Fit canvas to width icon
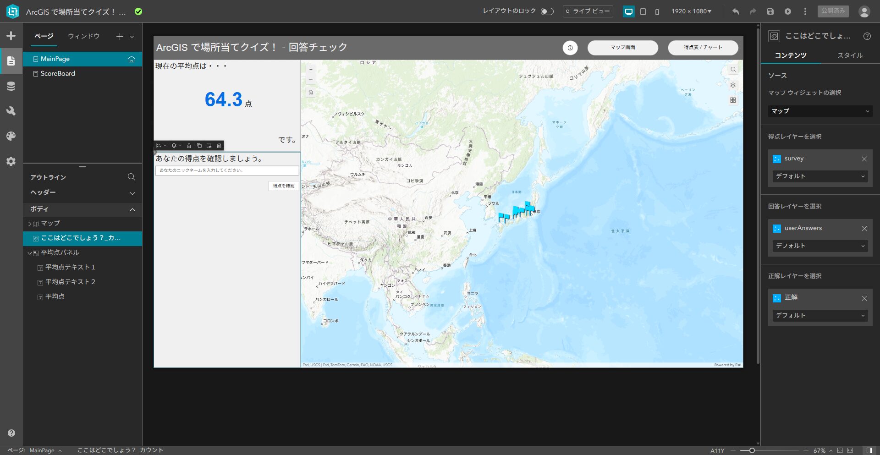 coord(850,450)
